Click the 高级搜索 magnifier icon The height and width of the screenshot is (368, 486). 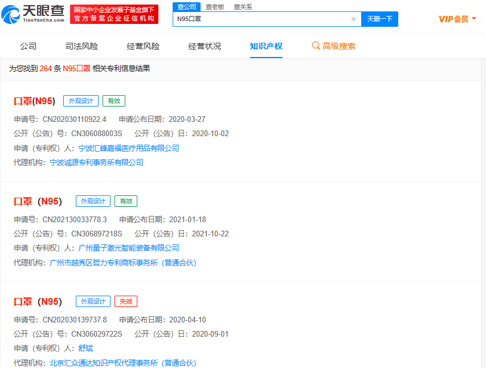316,46
